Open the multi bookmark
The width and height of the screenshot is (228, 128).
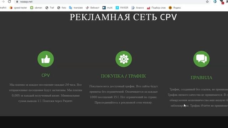click(x=108, y=8)
